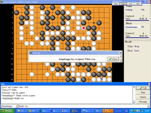Switch to the Chat tab in Window list

[116, 4]
